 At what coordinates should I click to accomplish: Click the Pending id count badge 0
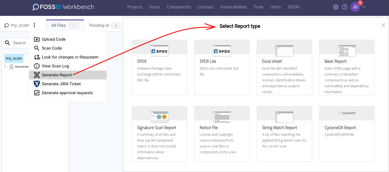[116, 26]
